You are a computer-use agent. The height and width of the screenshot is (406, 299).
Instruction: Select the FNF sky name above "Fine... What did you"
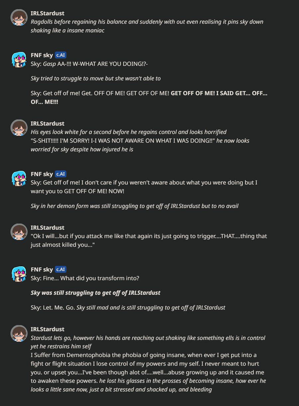click(42, 269)
